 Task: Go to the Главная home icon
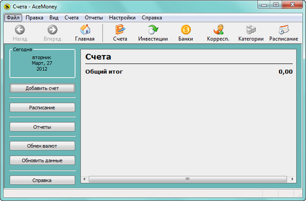coord(85,30)
